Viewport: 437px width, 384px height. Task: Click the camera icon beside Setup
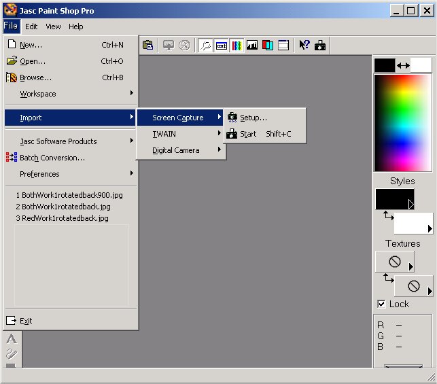tap(232, 118)
